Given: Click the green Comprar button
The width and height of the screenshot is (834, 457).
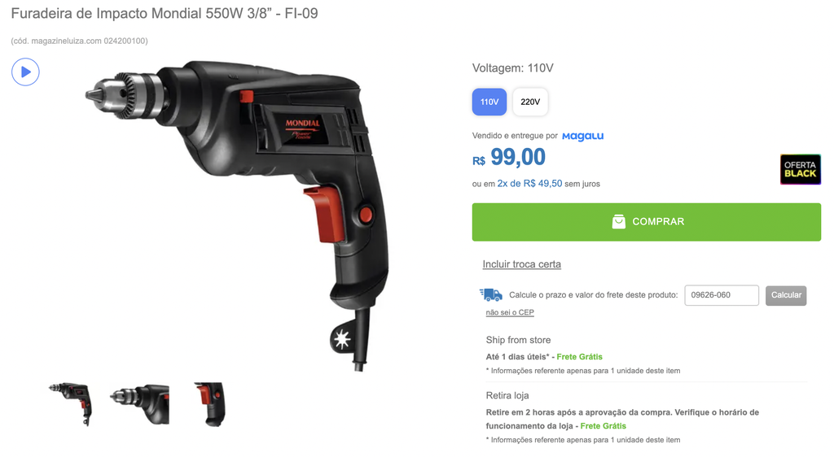Looking at the screenshot, I should 646,222.
